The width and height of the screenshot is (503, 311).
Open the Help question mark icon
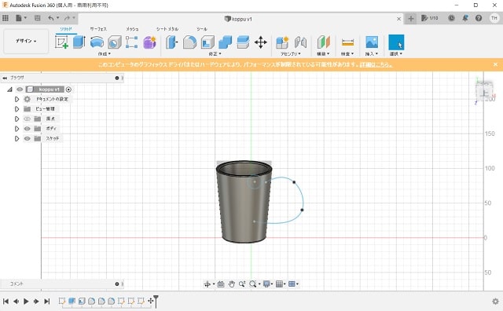click(x=479, y=18)
